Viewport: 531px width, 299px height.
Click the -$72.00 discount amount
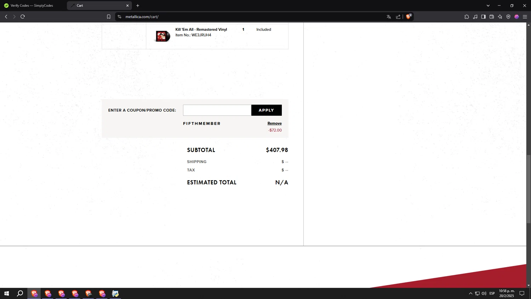coord(275,130)
